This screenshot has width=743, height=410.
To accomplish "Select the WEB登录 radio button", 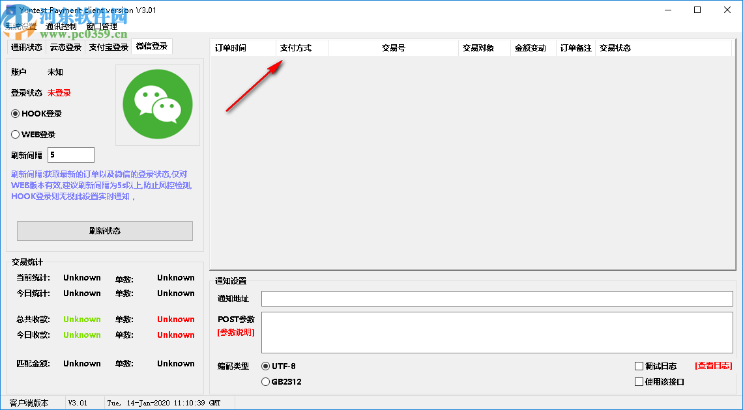I will [14, 134].
